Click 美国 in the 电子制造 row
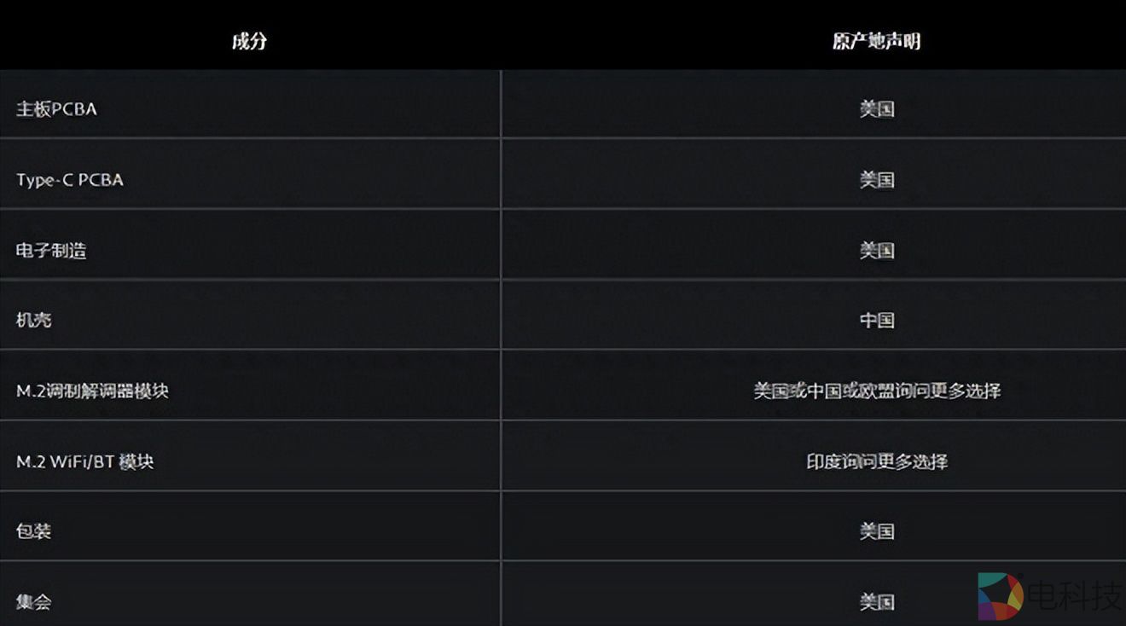This screenshot has height=626, width=1126. click(x=876, y=251)
